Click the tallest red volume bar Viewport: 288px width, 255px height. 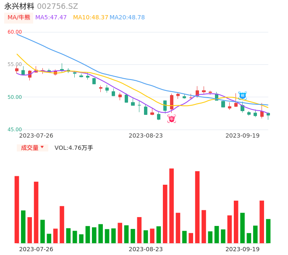(172, 206)
